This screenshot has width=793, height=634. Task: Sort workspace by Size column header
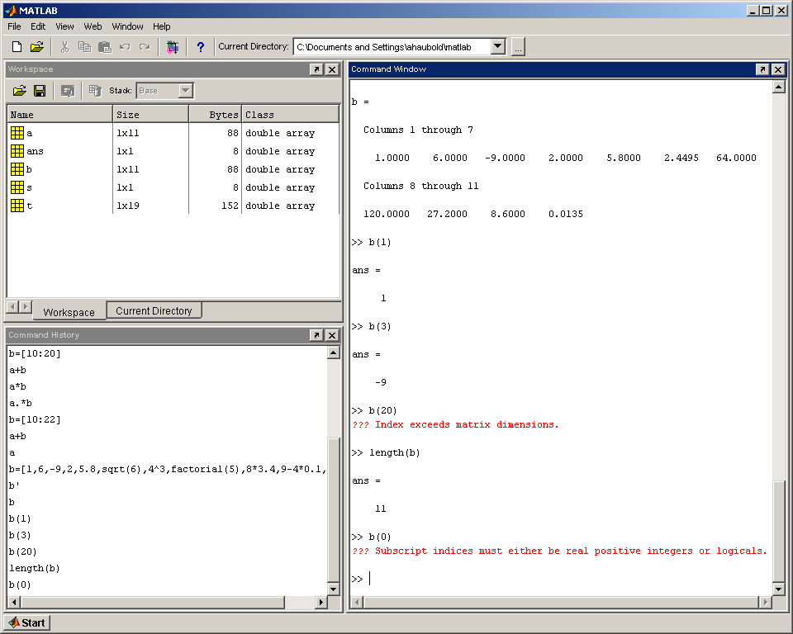(x=150, y=115)
